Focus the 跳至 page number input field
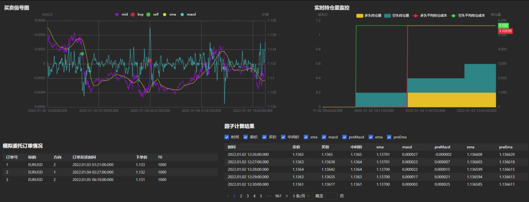The image size is (529, 202). [x=331, y=196]
